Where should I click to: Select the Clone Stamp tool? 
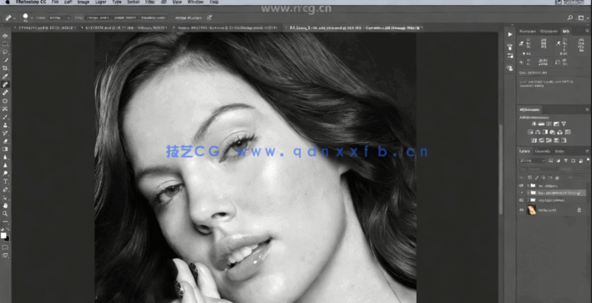(5, 125)
